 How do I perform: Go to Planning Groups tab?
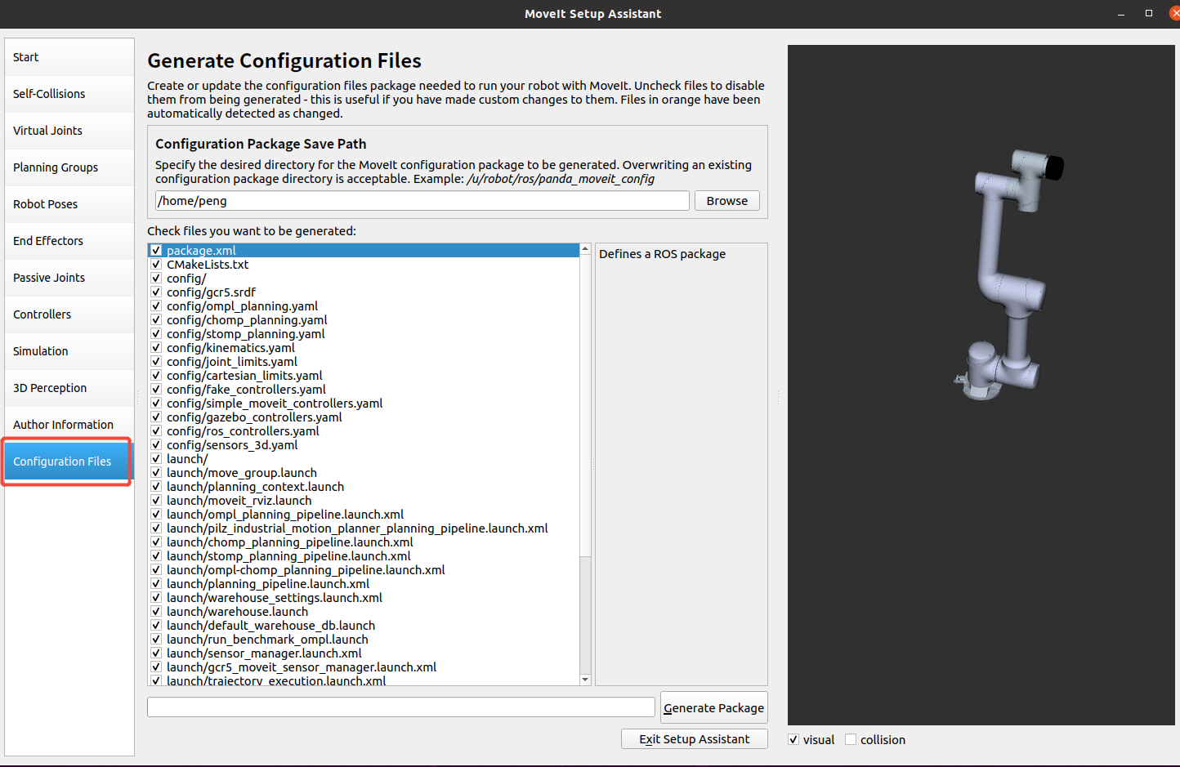click(69, 167)
